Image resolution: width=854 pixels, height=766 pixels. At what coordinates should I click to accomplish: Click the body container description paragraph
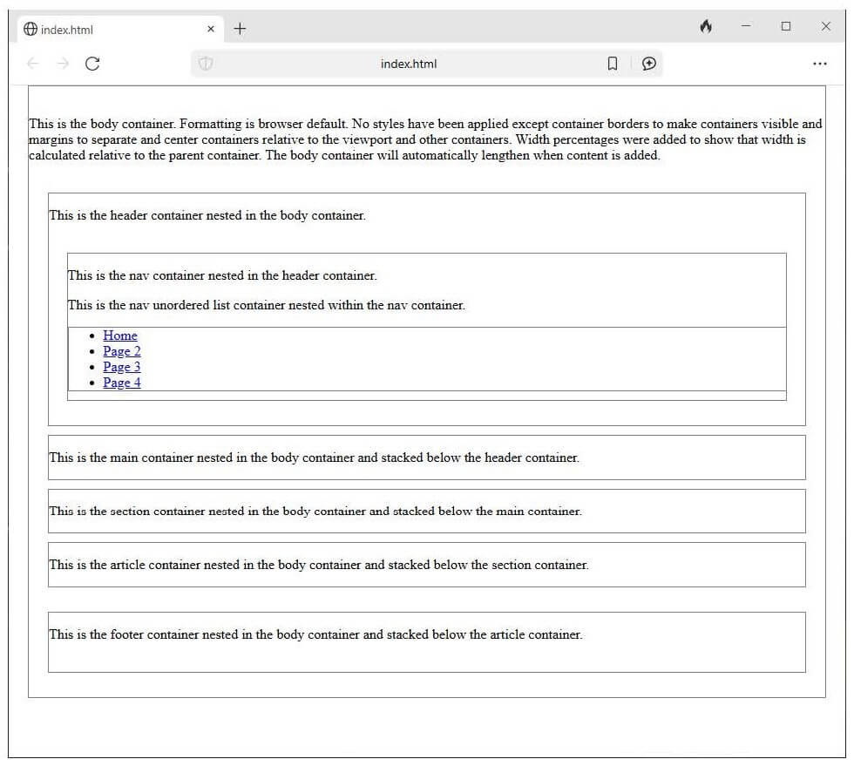(x=425, y=139)
